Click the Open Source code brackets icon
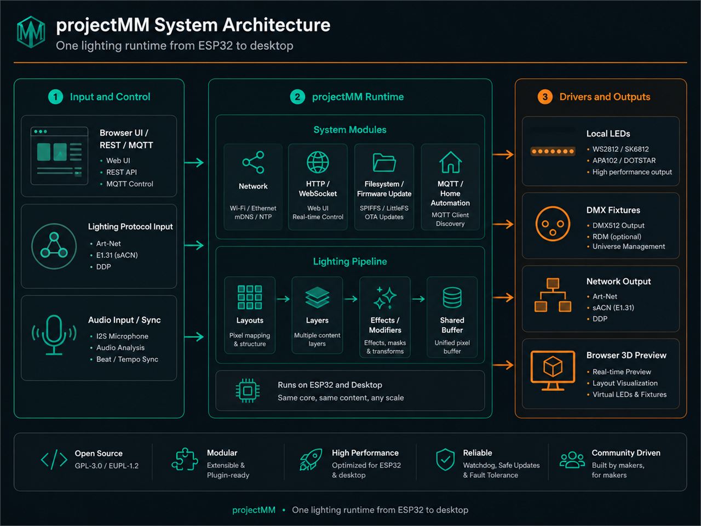Screen dimensions: 701x526 [54, 460]
